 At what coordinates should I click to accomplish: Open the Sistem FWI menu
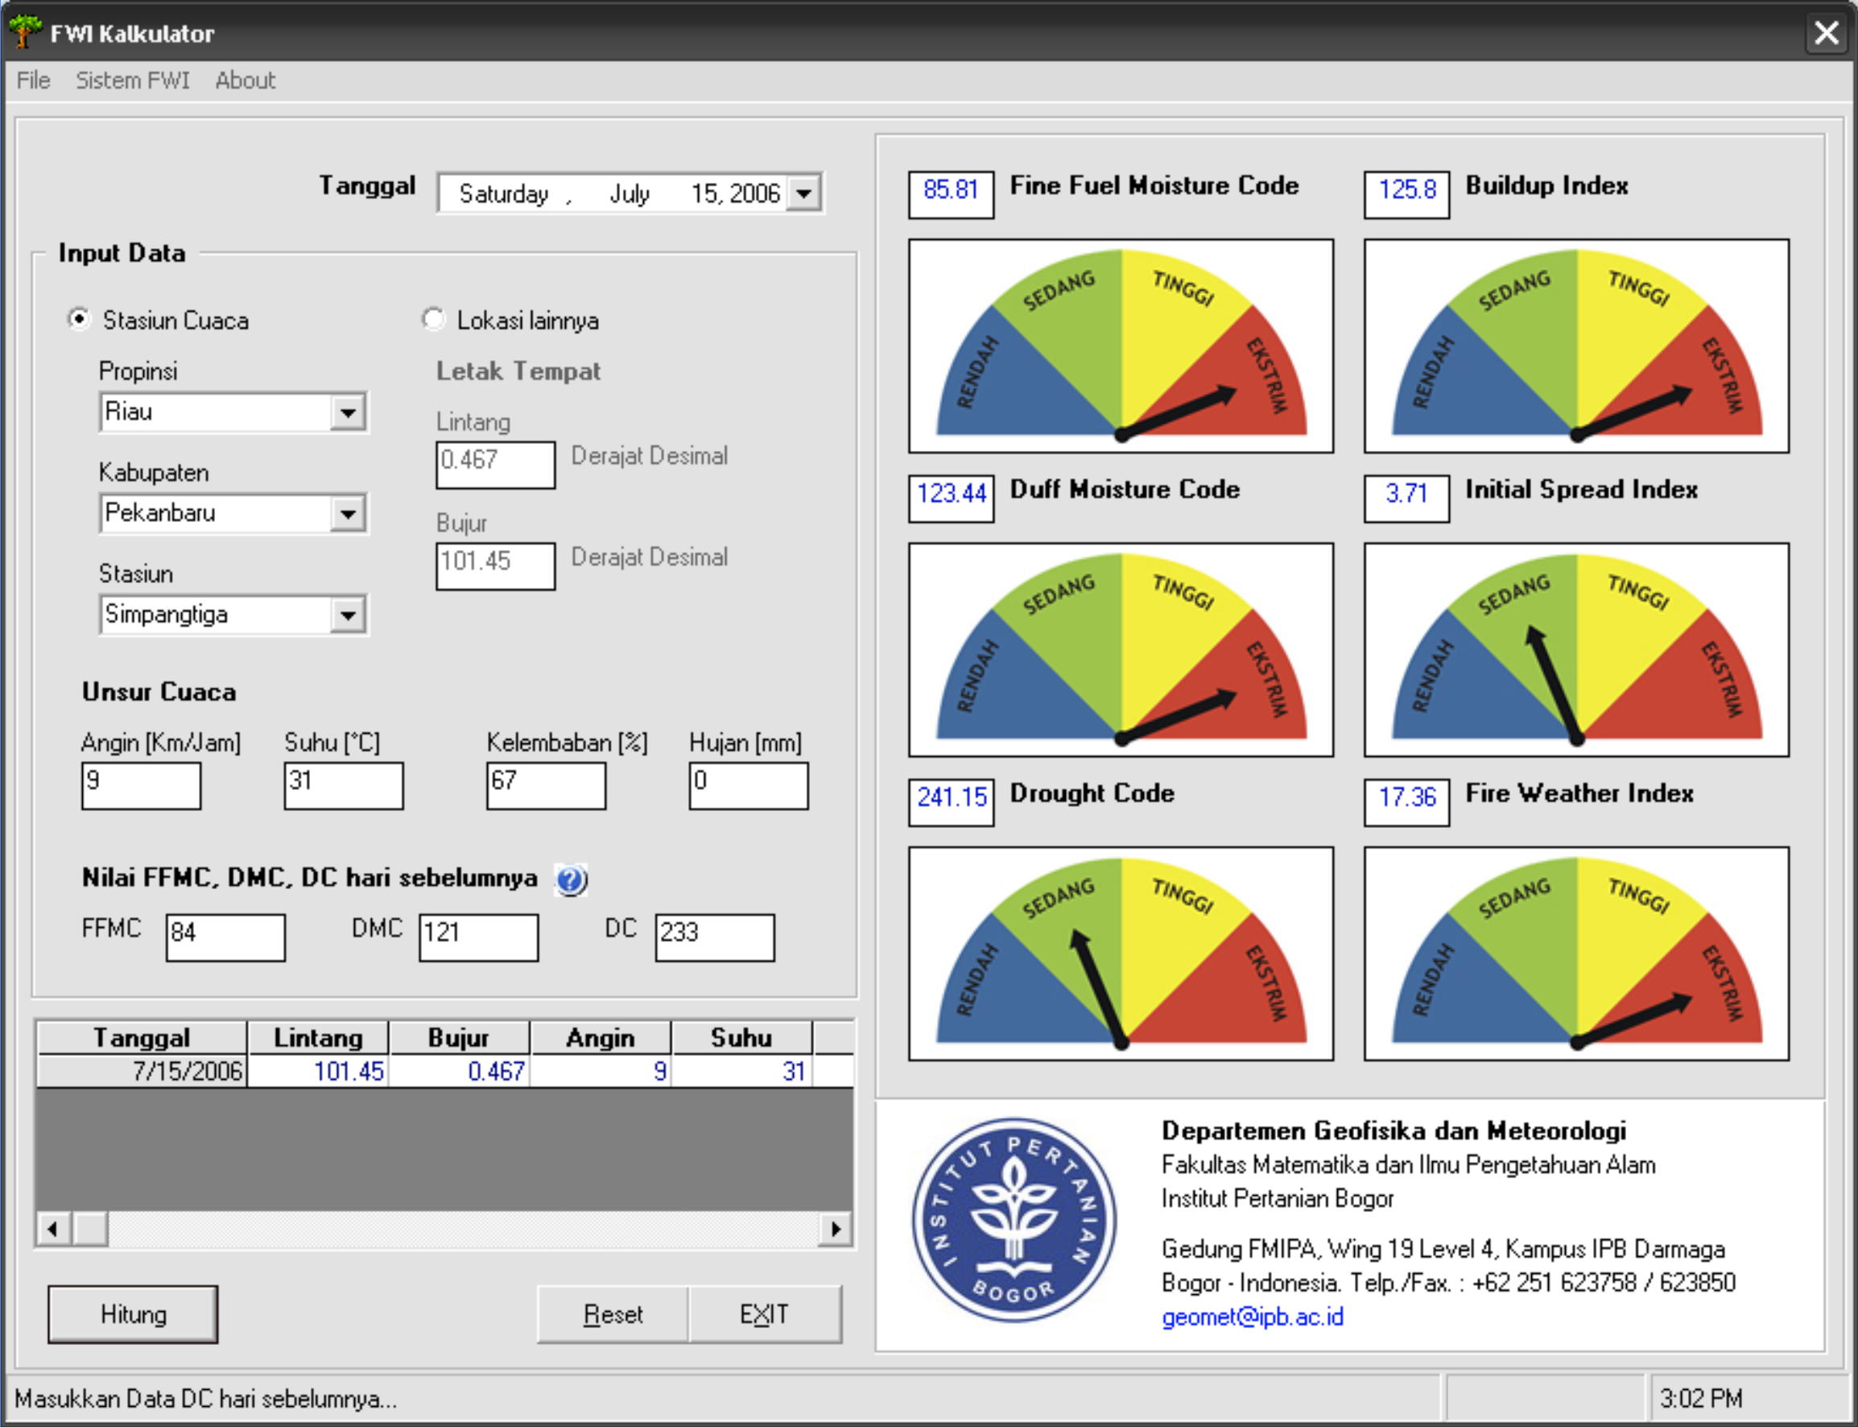click(x=133, y=80)
